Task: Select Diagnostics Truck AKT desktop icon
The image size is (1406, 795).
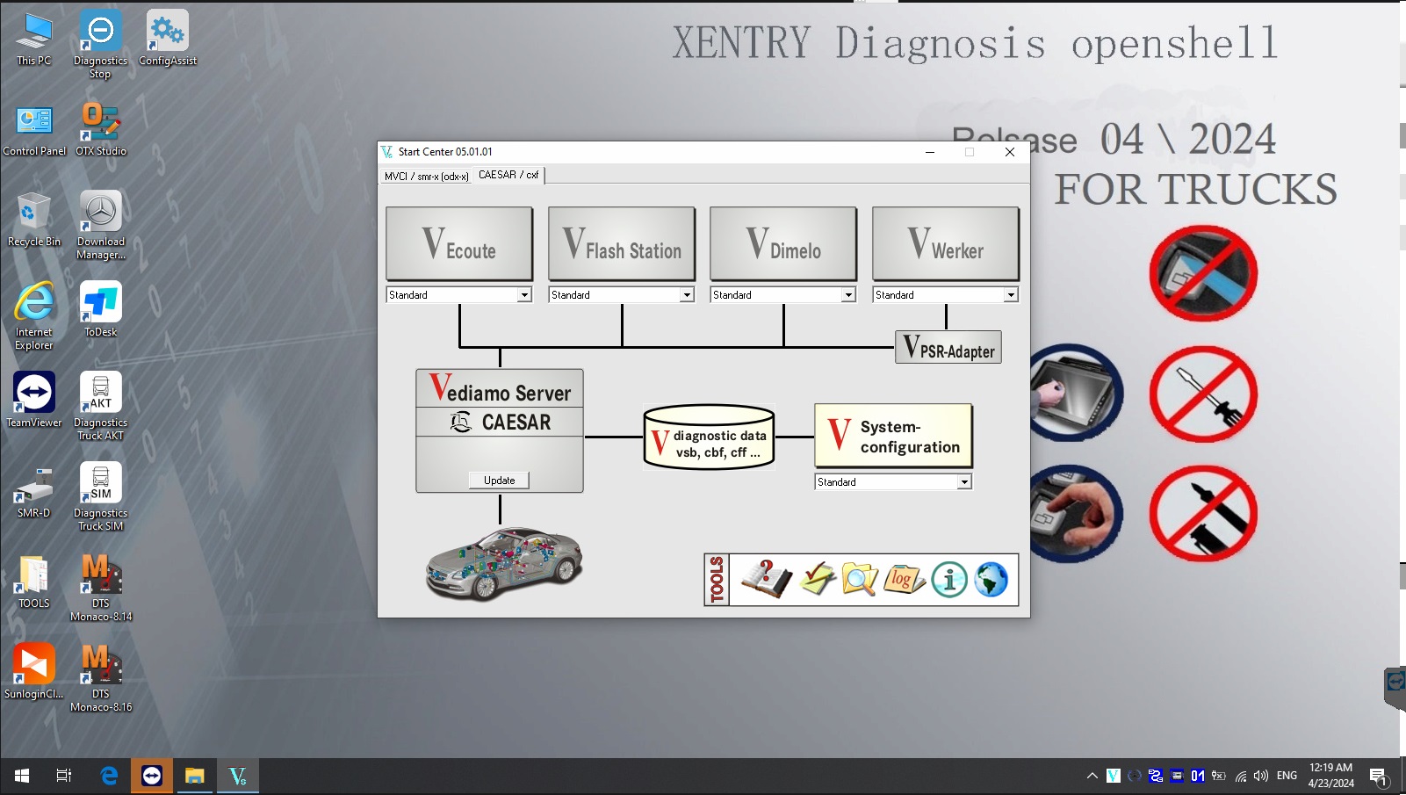Action: [100, 407]
